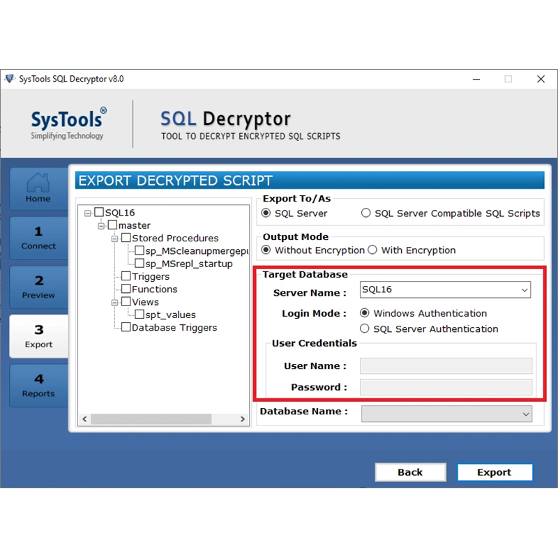This screenshot has height=558, width=558.
Task: Click tree scrollbar right arrow
Action: pos(243,419)
